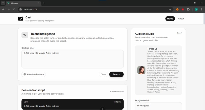Image resolution: width=205 pixels, height=110 pixels.
Task: View site information icon in address bar
Action: [x=21, y=9]
